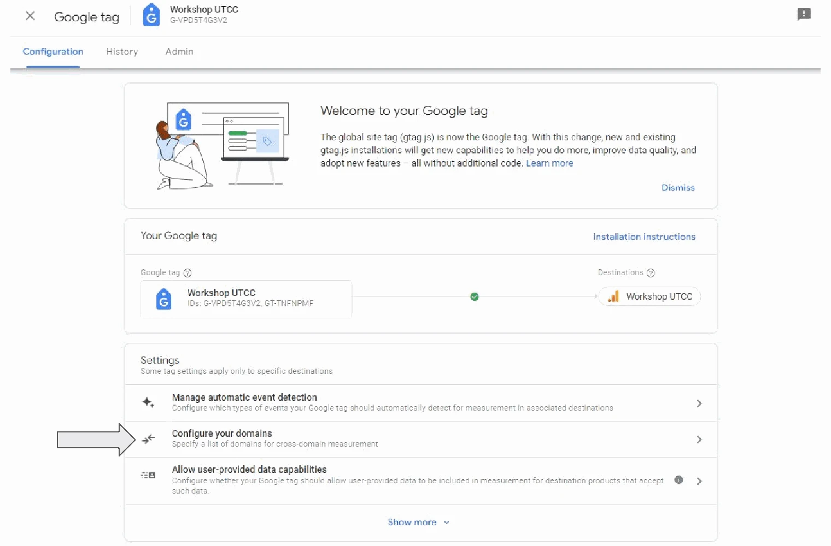The width and height of the screenshot is (831, 546).
Task: Open the Workshop UTCC destination chip
Action: coord(650,296)
